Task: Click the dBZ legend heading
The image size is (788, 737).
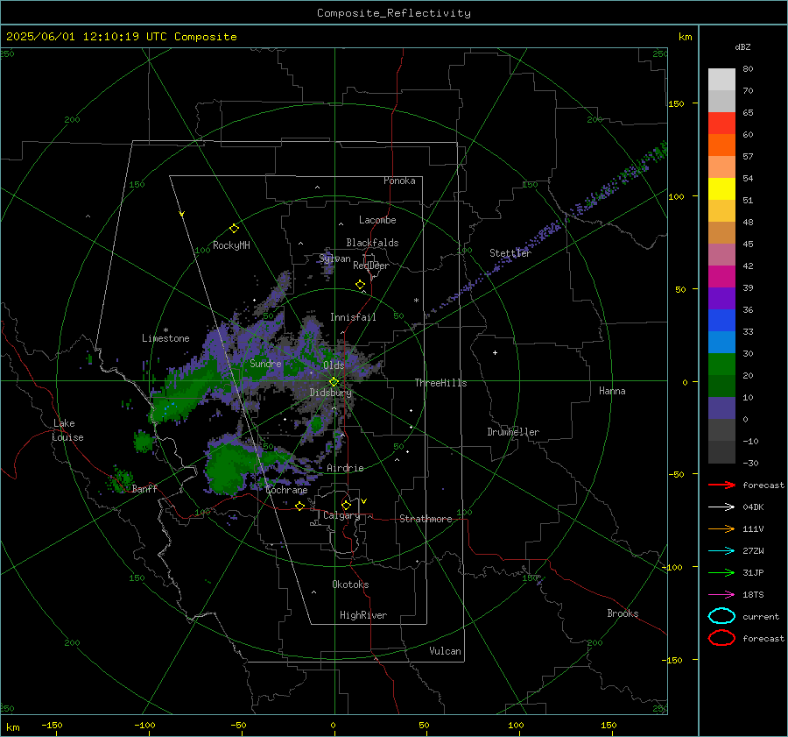Action: click(x=742, y=46)
